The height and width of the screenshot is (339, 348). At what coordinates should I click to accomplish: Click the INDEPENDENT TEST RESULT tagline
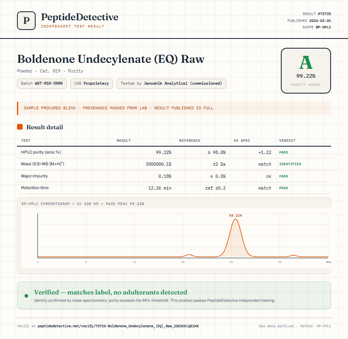[x=72, y=26]
